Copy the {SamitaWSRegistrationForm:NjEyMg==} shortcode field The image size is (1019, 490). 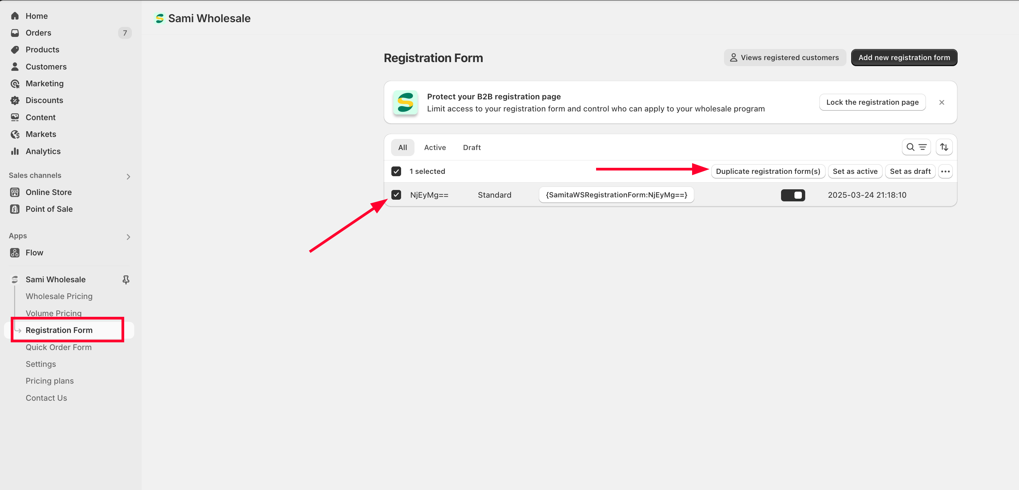point(616,195)
